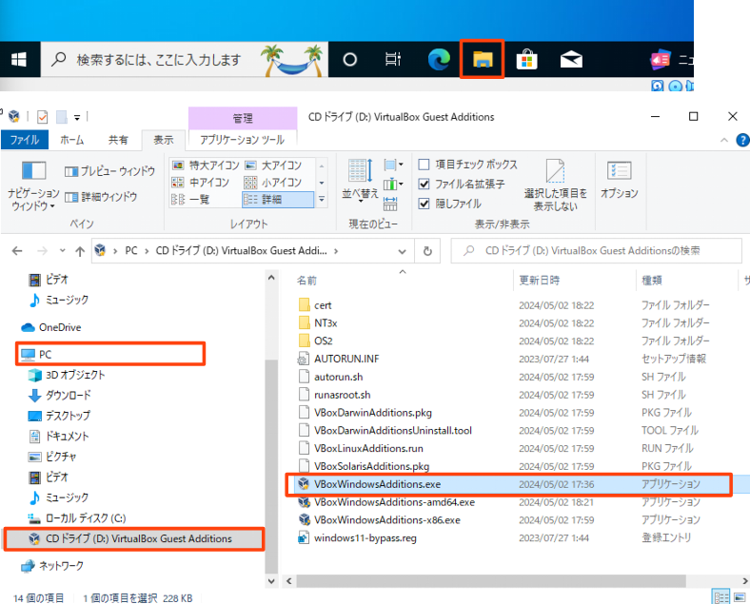Select the 表示 ribbon tab
This screenshot has width=750, height=604.
(x=163, y=140)
